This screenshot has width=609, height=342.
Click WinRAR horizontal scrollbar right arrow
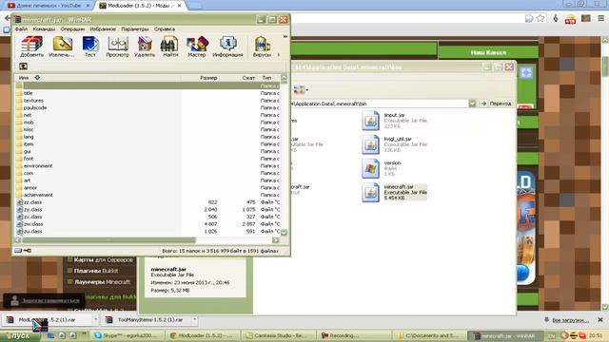pos(275,240)
